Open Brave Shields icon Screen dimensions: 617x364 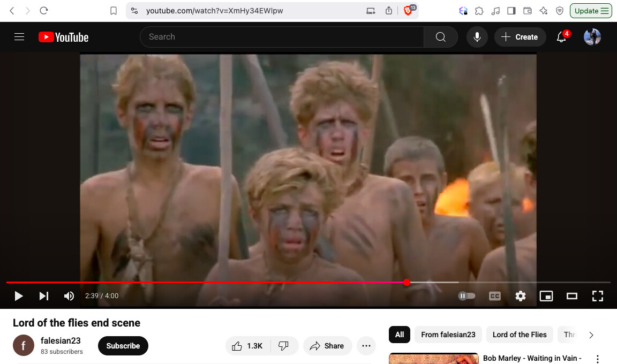(409, 10)
